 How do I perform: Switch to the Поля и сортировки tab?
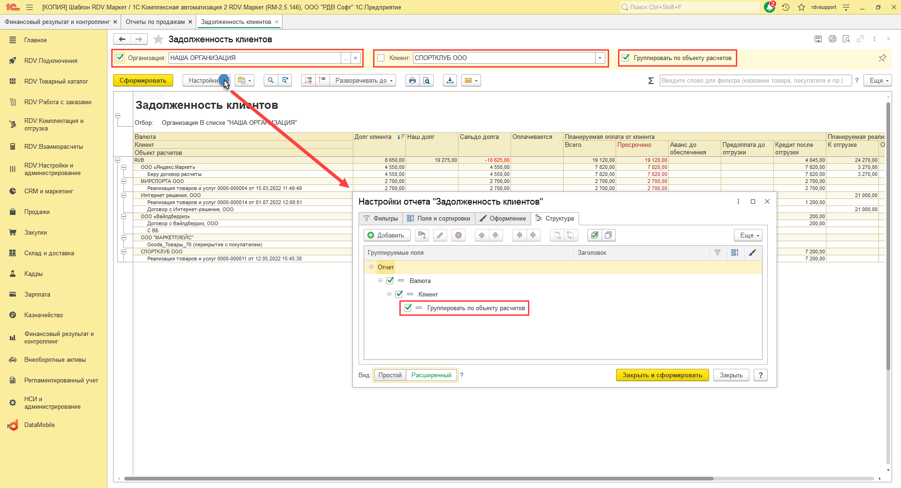tap(438, 218)
